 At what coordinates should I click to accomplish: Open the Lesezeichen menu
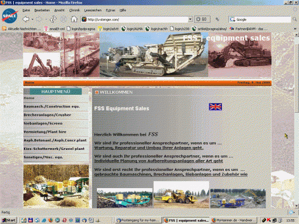tap(93, 10)
